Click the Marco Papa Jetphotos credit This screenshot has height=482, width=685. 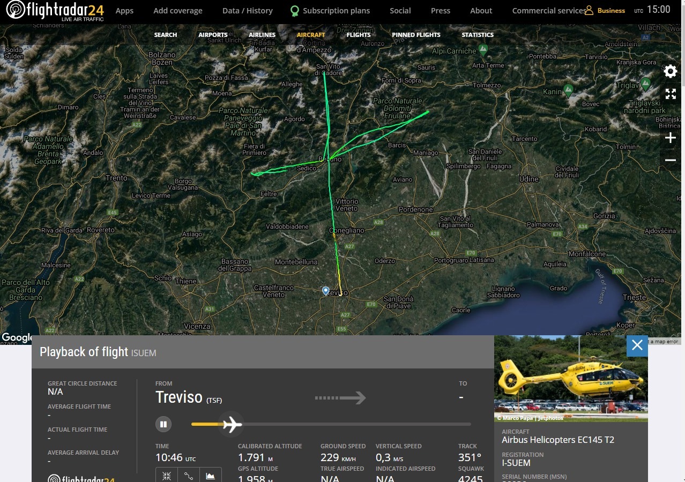(530, 418)
